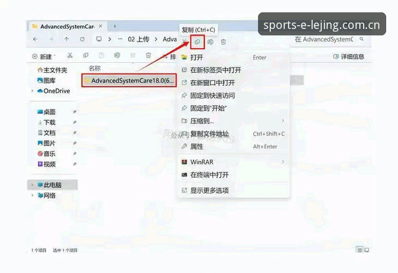Screen dimensions: 398x273
Task: Choose 压缩到... from the context menu
Action: (x=233, y=121)
